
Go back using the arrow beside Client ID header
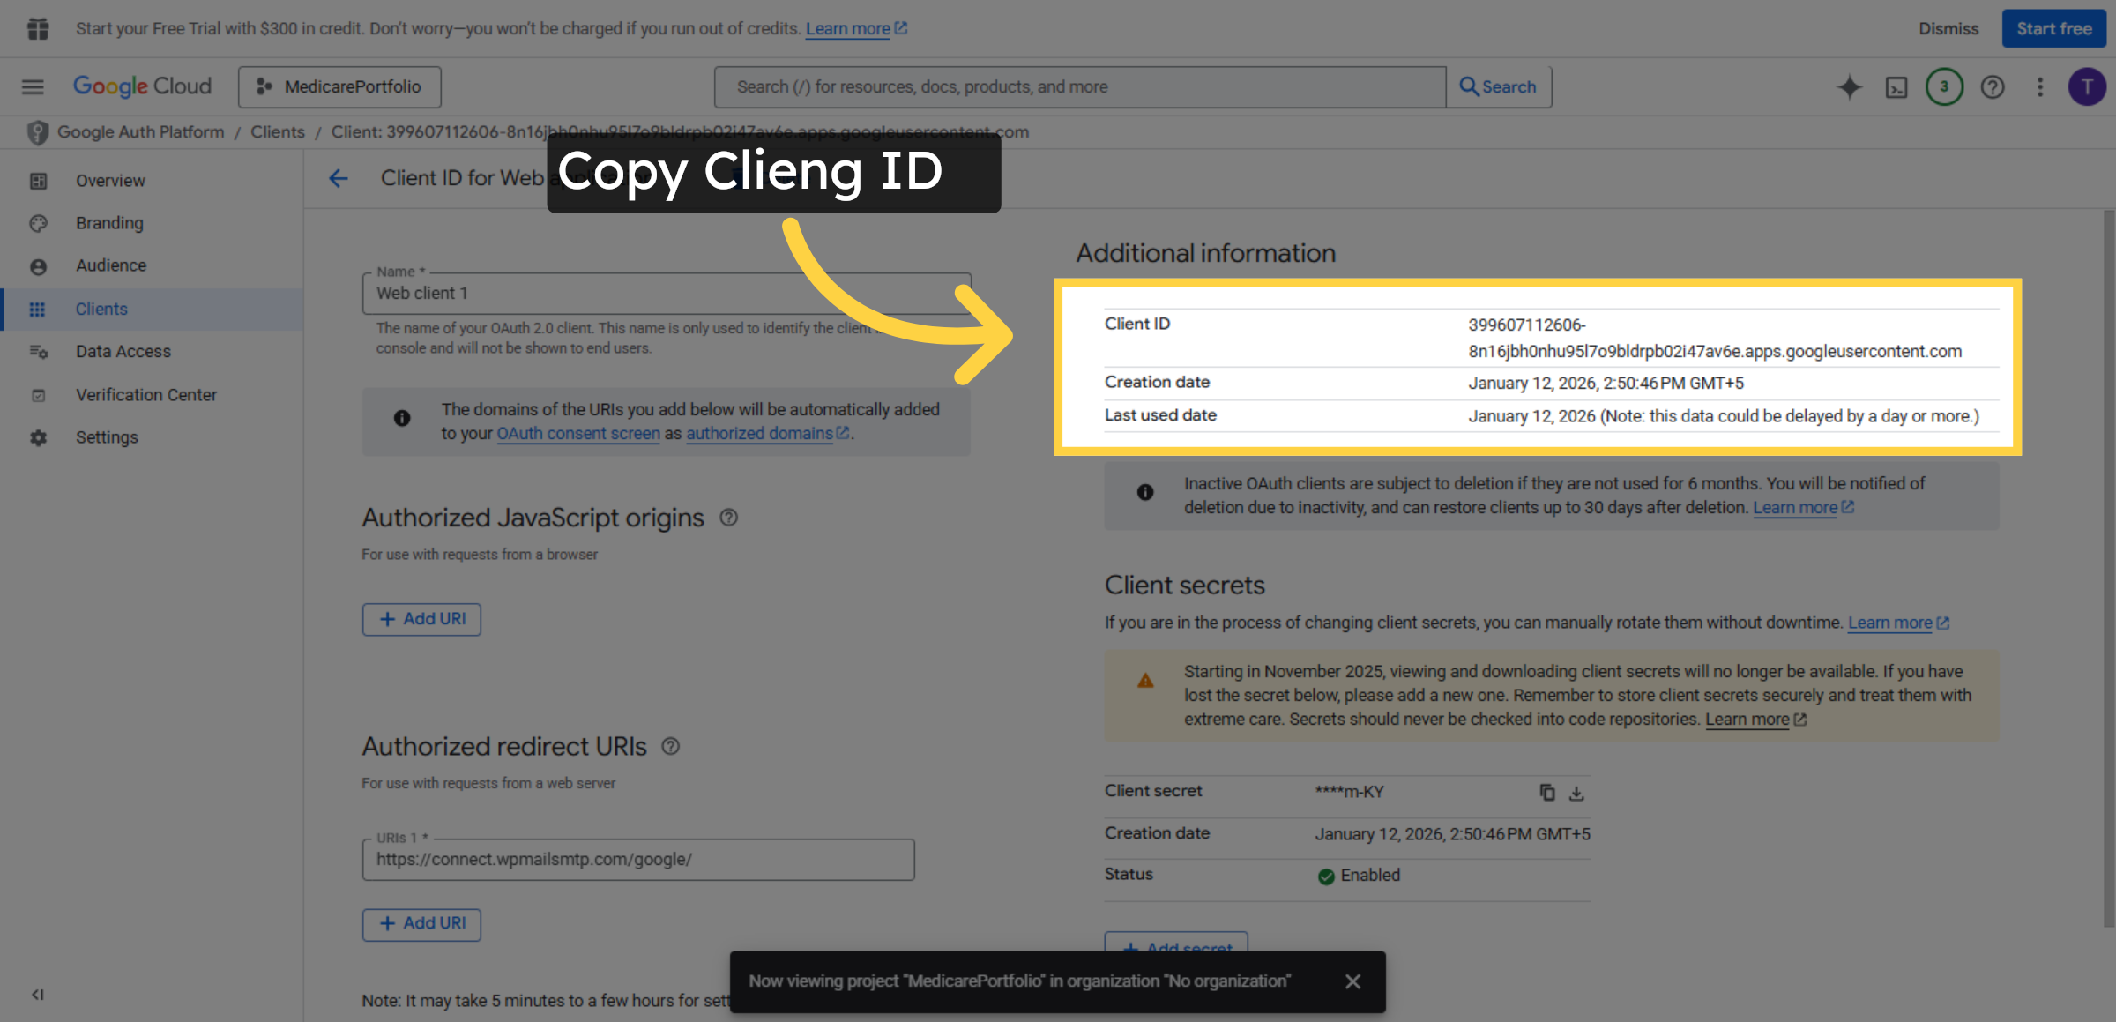[339, 178]
